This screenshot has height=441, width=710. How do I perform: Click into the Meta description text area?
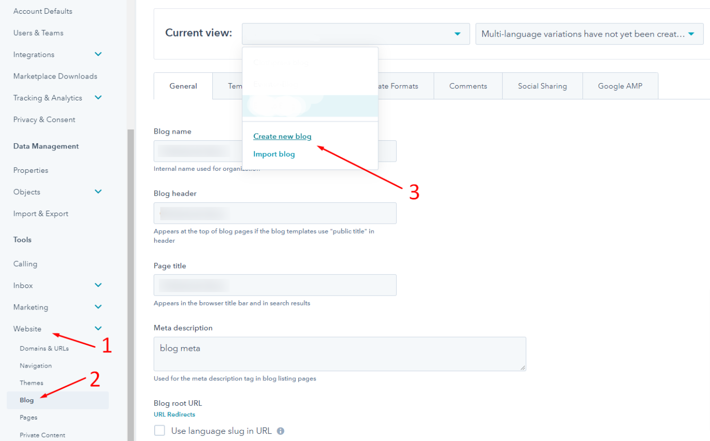click(340, 354)
